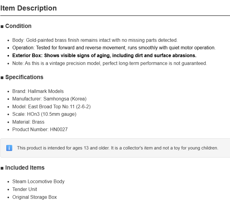
Task: Click the Condition section heading
Action: click(18, 26)
